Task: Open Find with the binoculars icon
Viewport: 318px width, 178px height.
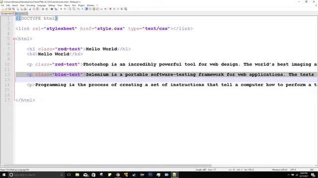Action: [52, 9]
